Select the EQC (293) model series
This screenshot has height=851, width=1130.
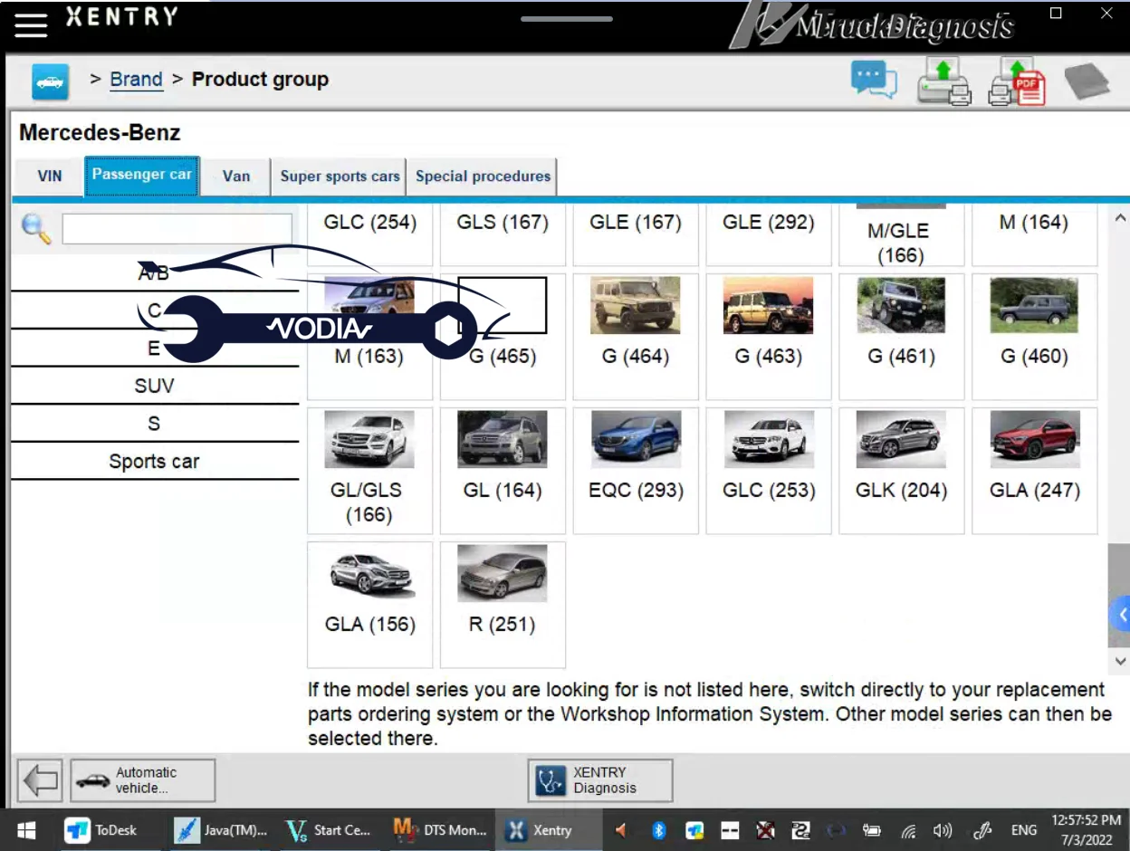[636, 471]
